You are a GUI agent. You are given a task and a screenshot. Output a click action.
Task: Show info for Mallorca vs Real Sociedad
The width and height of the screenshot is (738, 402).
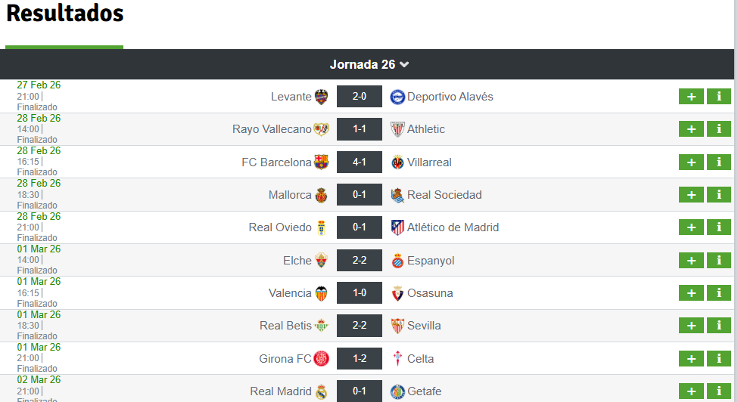click(718, 195)
